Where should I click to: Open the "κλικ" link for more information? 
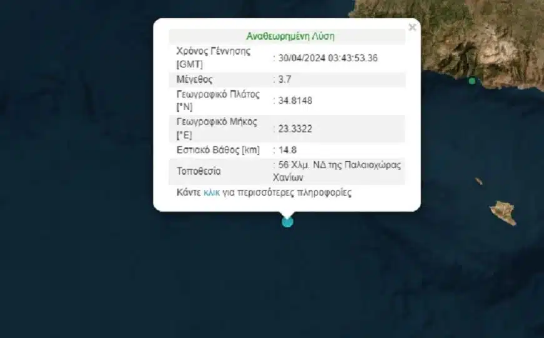point(211,193)
